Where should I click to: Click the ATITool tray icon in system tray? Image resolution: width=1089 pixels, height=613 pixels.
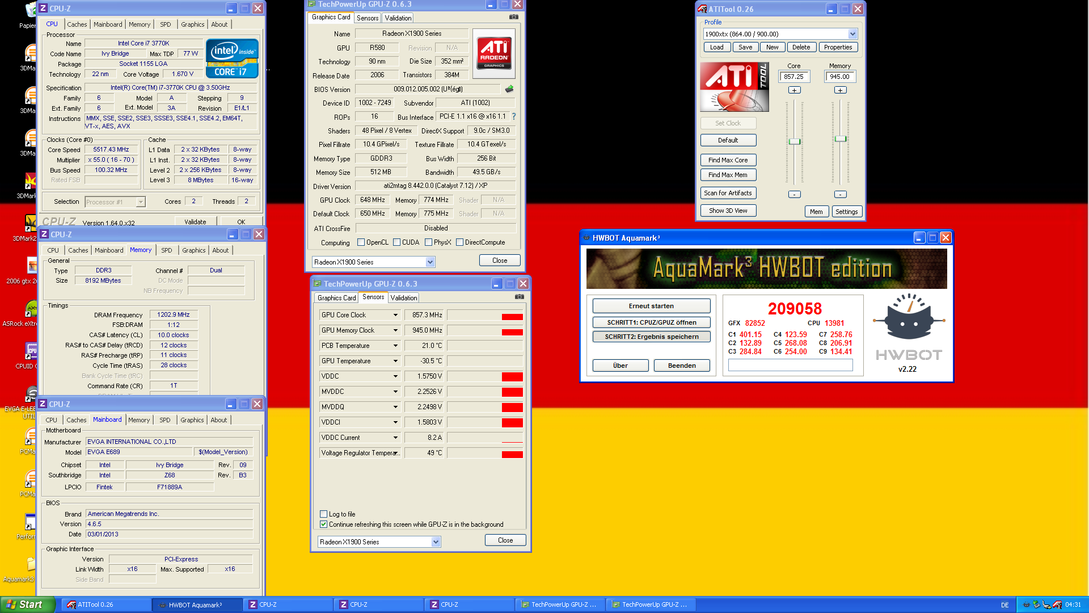click(1057, 604)
